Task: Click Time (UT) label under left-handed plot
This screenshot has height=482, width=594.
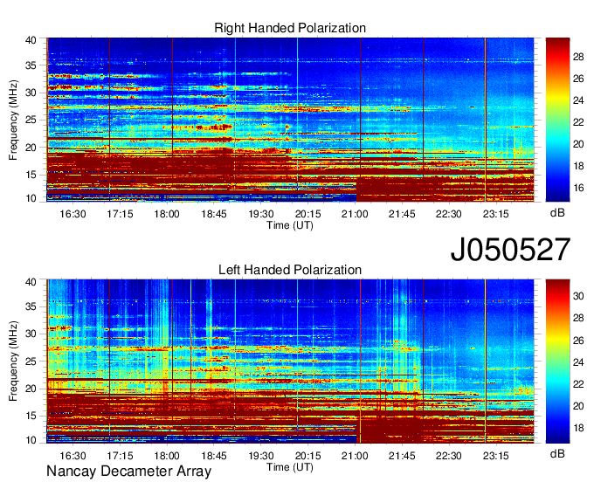Action: pyautogui.click(x=290, y=467)
